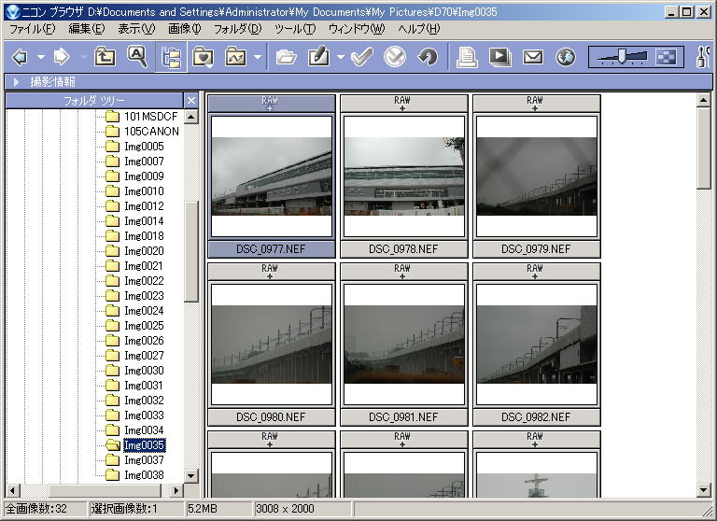Viewport: 717px width, 521px height.
Task: Select the Img0027 folder
Action: pos(144,356)
